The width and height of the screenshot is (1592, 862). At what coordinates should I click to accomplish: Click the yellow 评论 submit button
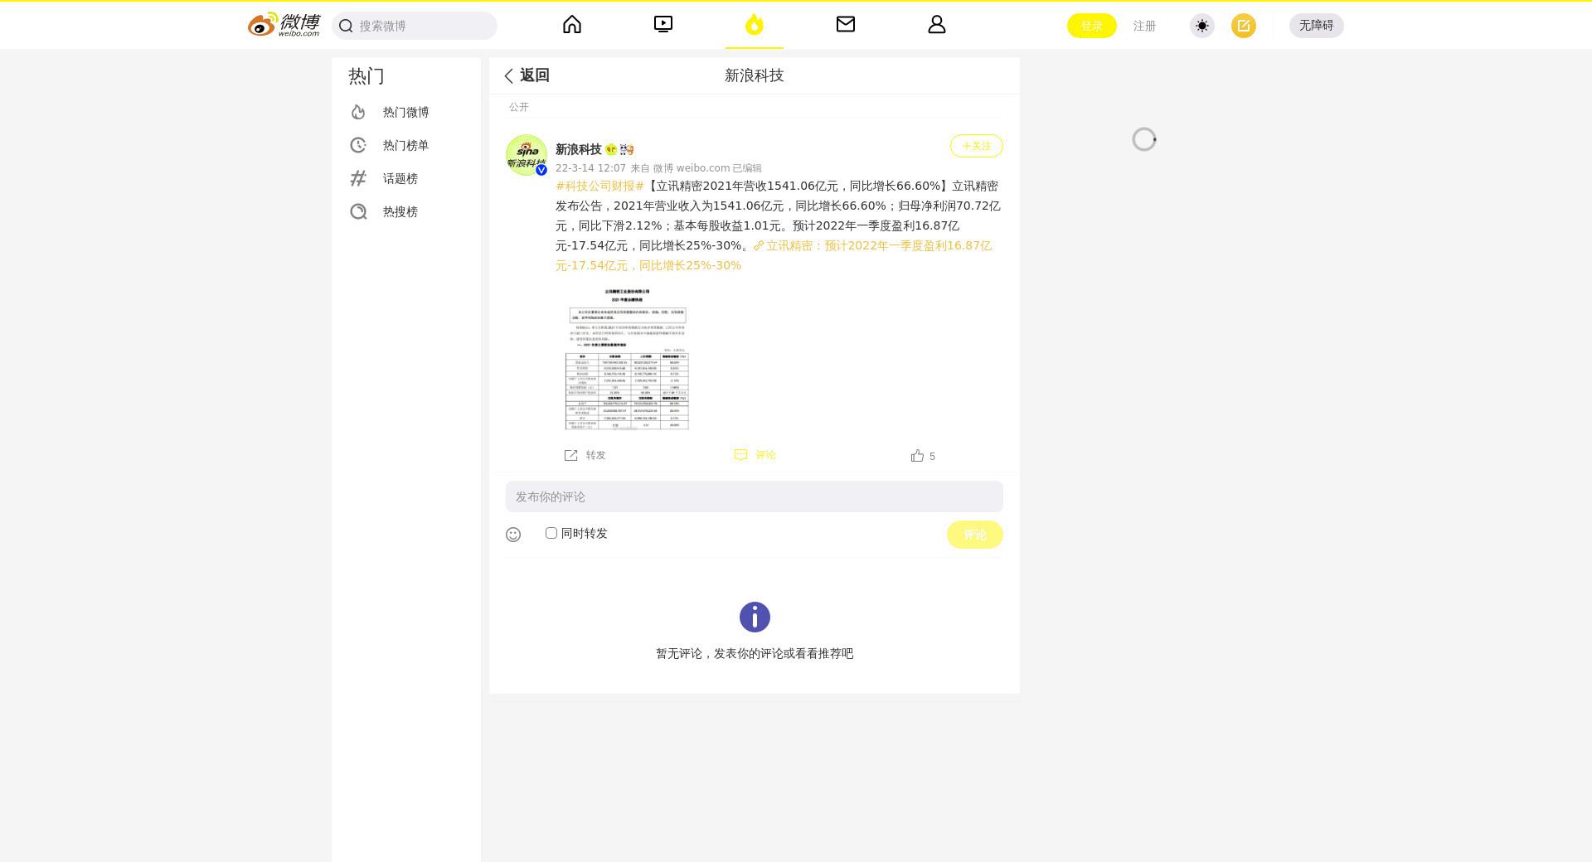click(x=975, y=535)
